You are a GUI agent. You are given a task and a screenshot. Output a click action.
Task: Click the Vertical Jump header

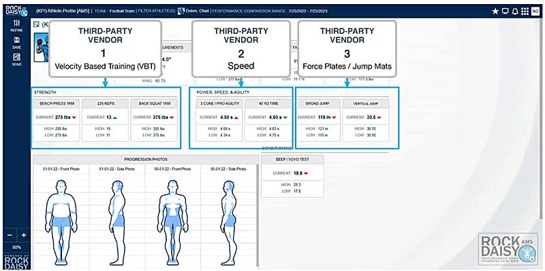tap(366, 104)
